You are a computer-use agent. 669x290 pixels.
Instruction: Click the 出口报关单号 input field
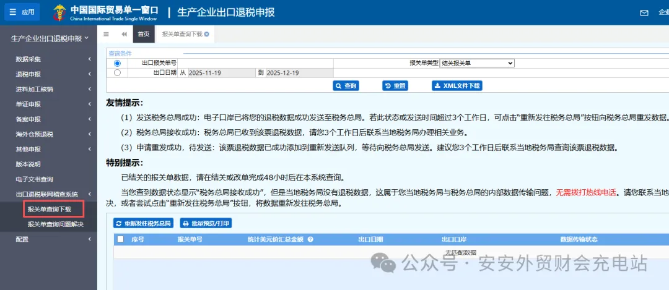pyautogui.click(x=256, y=63)
